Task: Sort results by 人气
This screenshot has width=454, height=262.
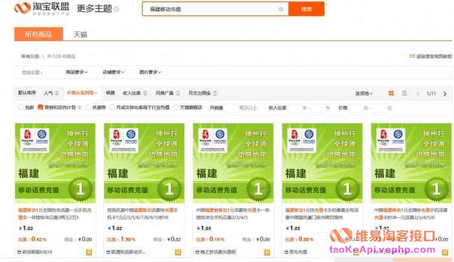Action: [x=48, y=93]
